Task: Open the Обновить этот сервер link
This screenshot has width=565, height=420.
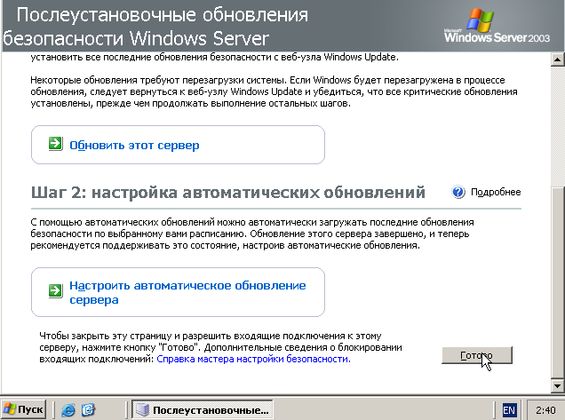Action: (134, 145)
